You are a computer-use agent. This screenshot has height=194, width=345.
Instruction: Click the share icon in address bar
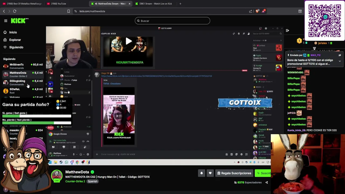[x=251, y=11]
